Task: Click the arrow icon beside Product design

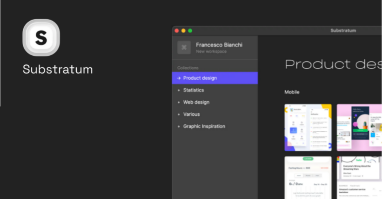Action: [179, 78]
